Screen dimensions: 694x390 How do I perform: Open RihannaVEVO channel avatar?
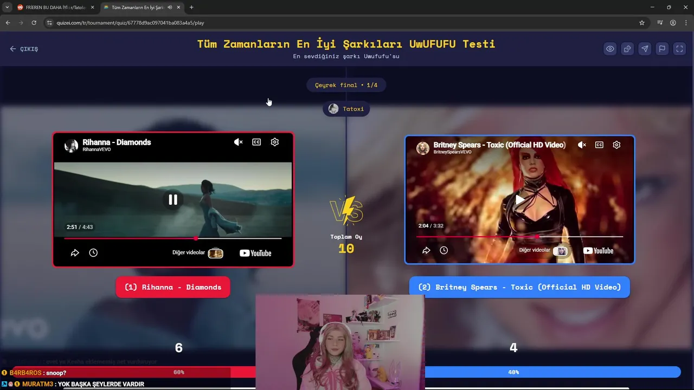[71, 145]
